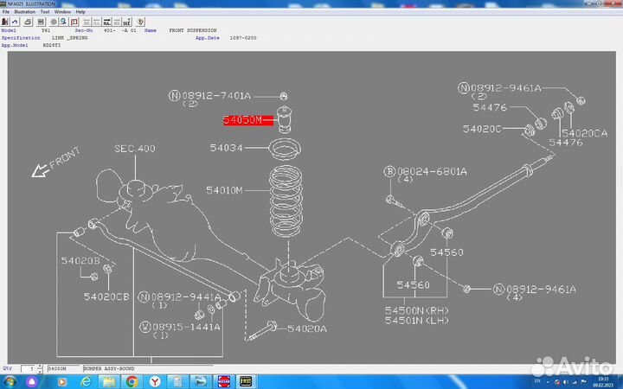Open Yandex Browser from the taskbar
Screen dimensions: 623x389
pos(155,380)
